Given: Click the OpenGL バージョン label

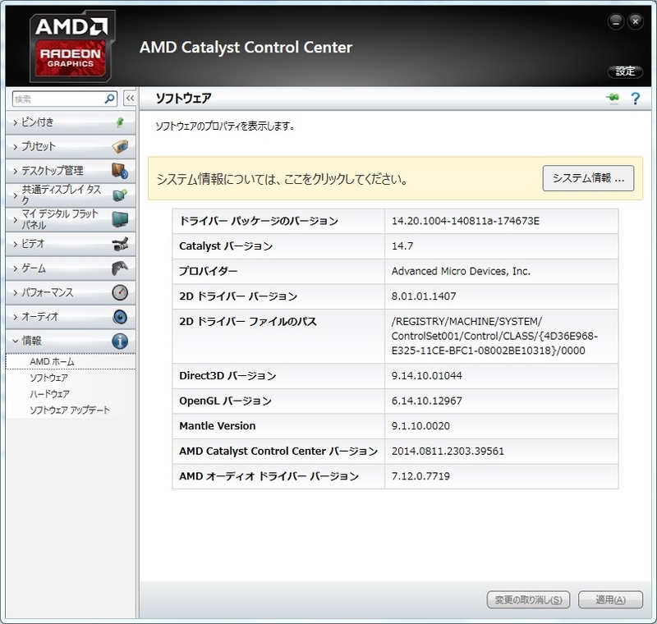Looking at the screenshot, I should pos(225,401).
